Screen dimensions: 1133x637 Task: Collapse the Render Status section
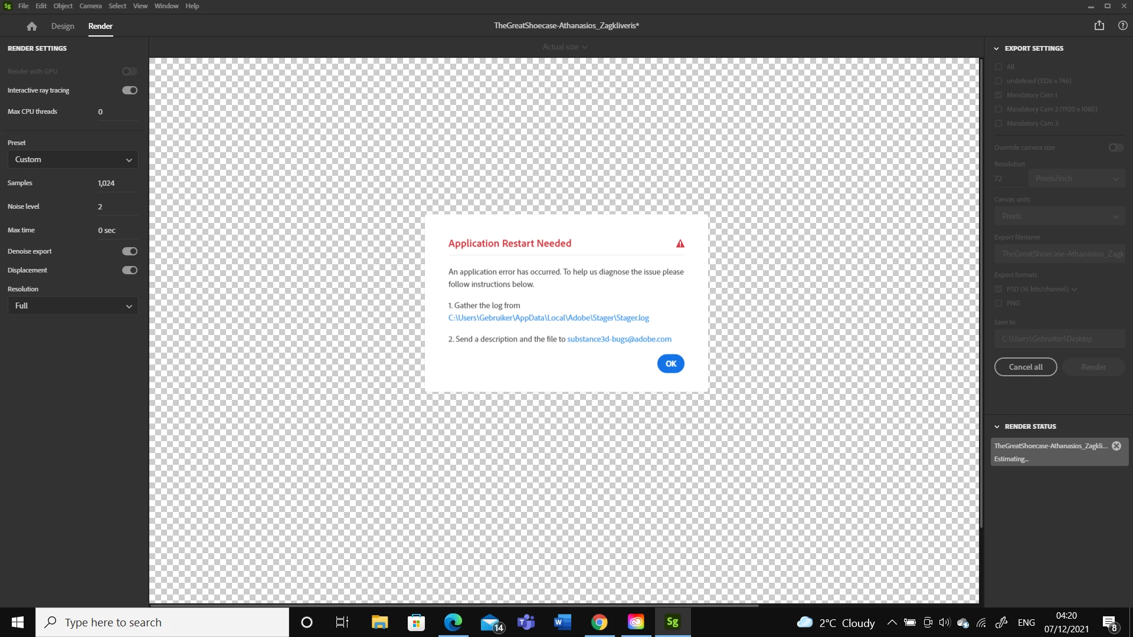point(997,426)
